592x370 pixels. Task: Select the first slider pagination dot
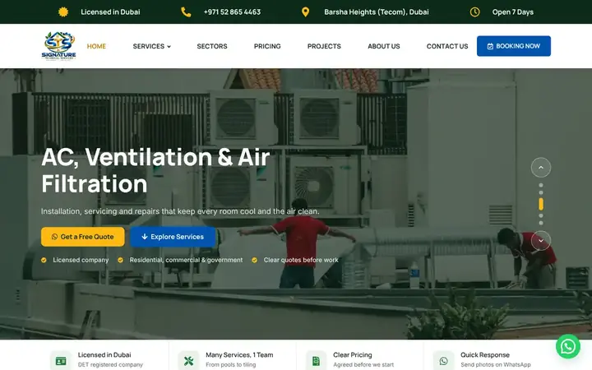pyautogui.click(x=541, y=185)
